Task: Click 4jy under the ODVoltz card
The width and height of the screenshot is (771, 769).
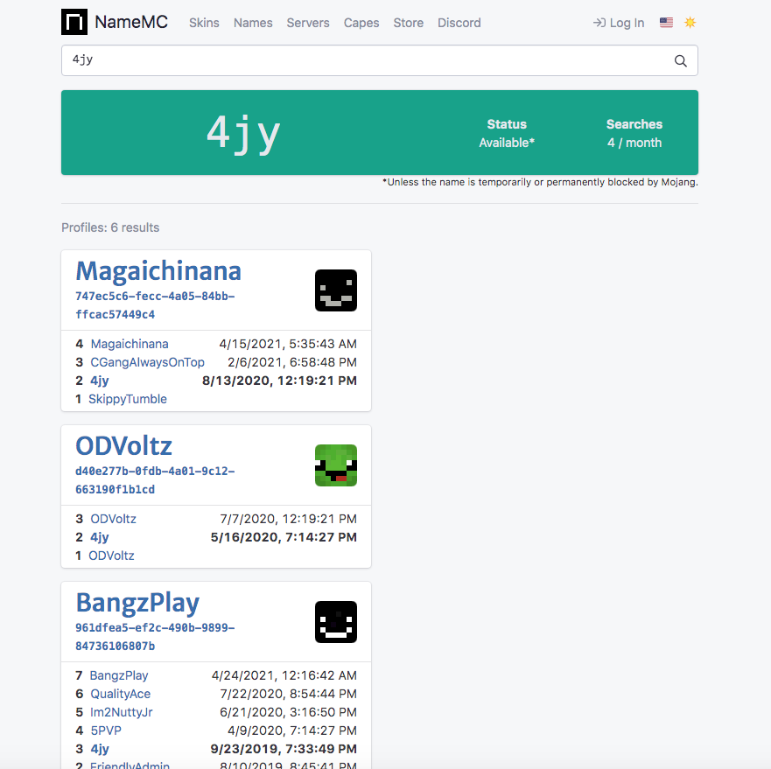Action: [99, 537]
